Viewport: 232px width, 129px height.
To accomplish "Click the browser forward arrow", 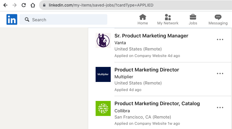I will click(x=14, y=5).
